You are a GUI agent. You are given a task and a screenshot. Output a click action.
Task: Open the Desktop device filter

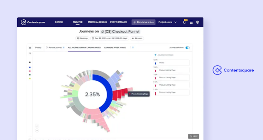pos(82,38)
